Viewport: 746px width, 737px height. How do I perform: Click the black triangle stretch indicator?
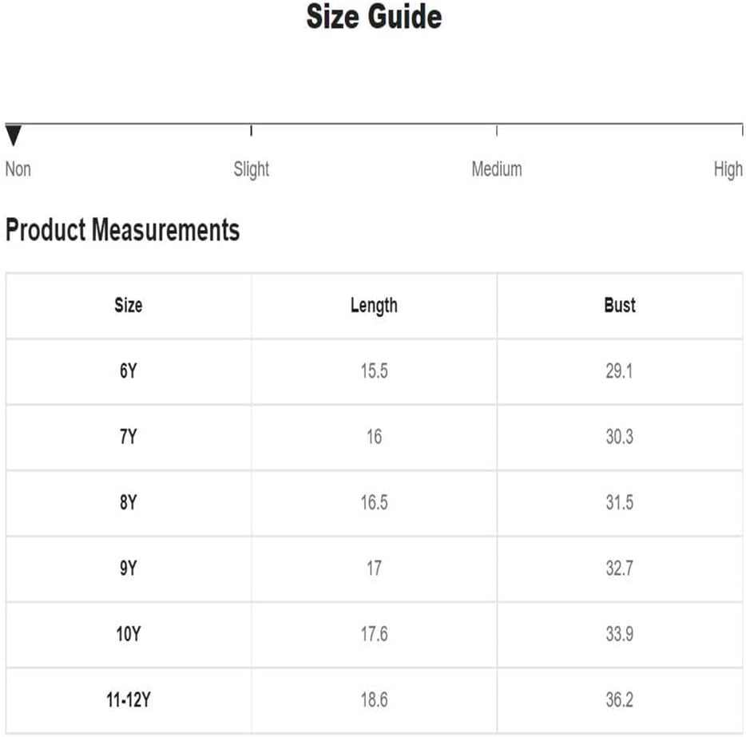[x=13, y=136]
